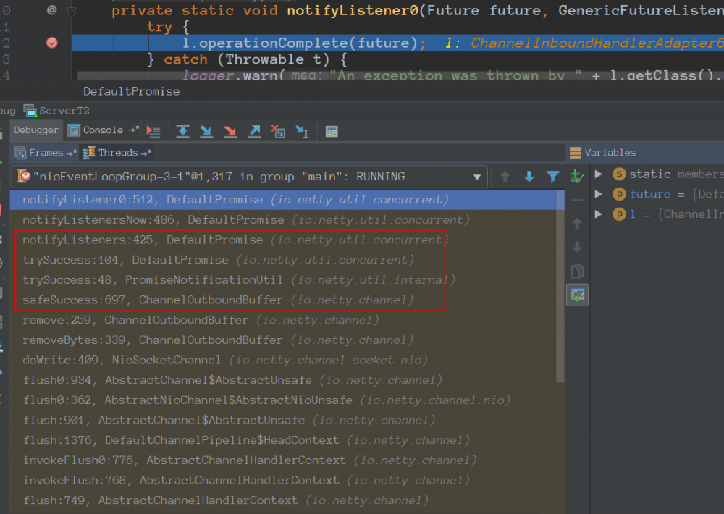The width and height of the screenshot is (724, 514).
Task: Click the Step Over debugger icon
Action: (183, 132)
